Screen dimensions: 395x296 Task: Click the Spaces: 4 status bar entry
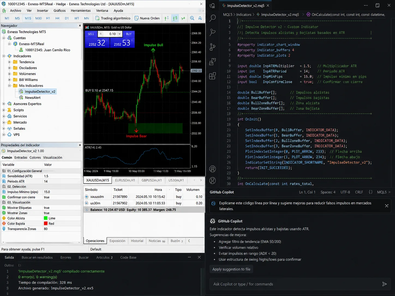[x=328, y=192]
